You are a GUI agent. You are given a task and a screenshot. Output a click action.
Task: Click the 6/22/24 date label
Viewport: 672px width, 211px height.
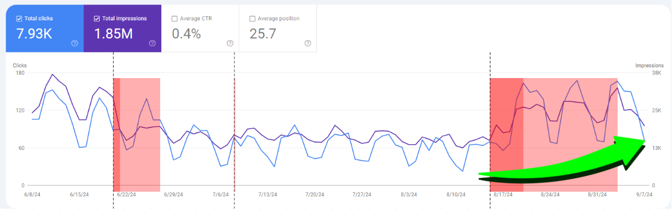(126, 194)
